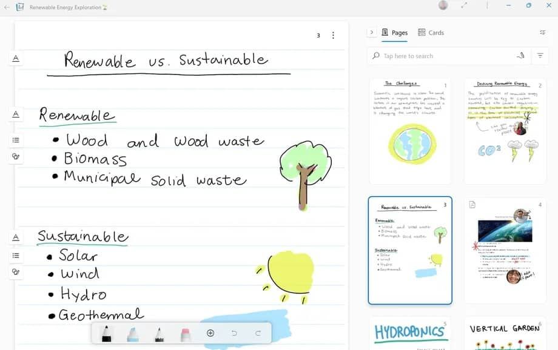Image resolution: width=558 pixels, height=350 pixels.
Task: Select the pink eraser tool
Action: (x=186, y=333)
